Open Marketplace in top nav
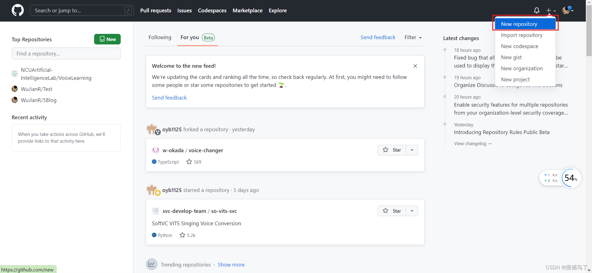Viewport: 592px width, 273px height. tap(248, 10)
